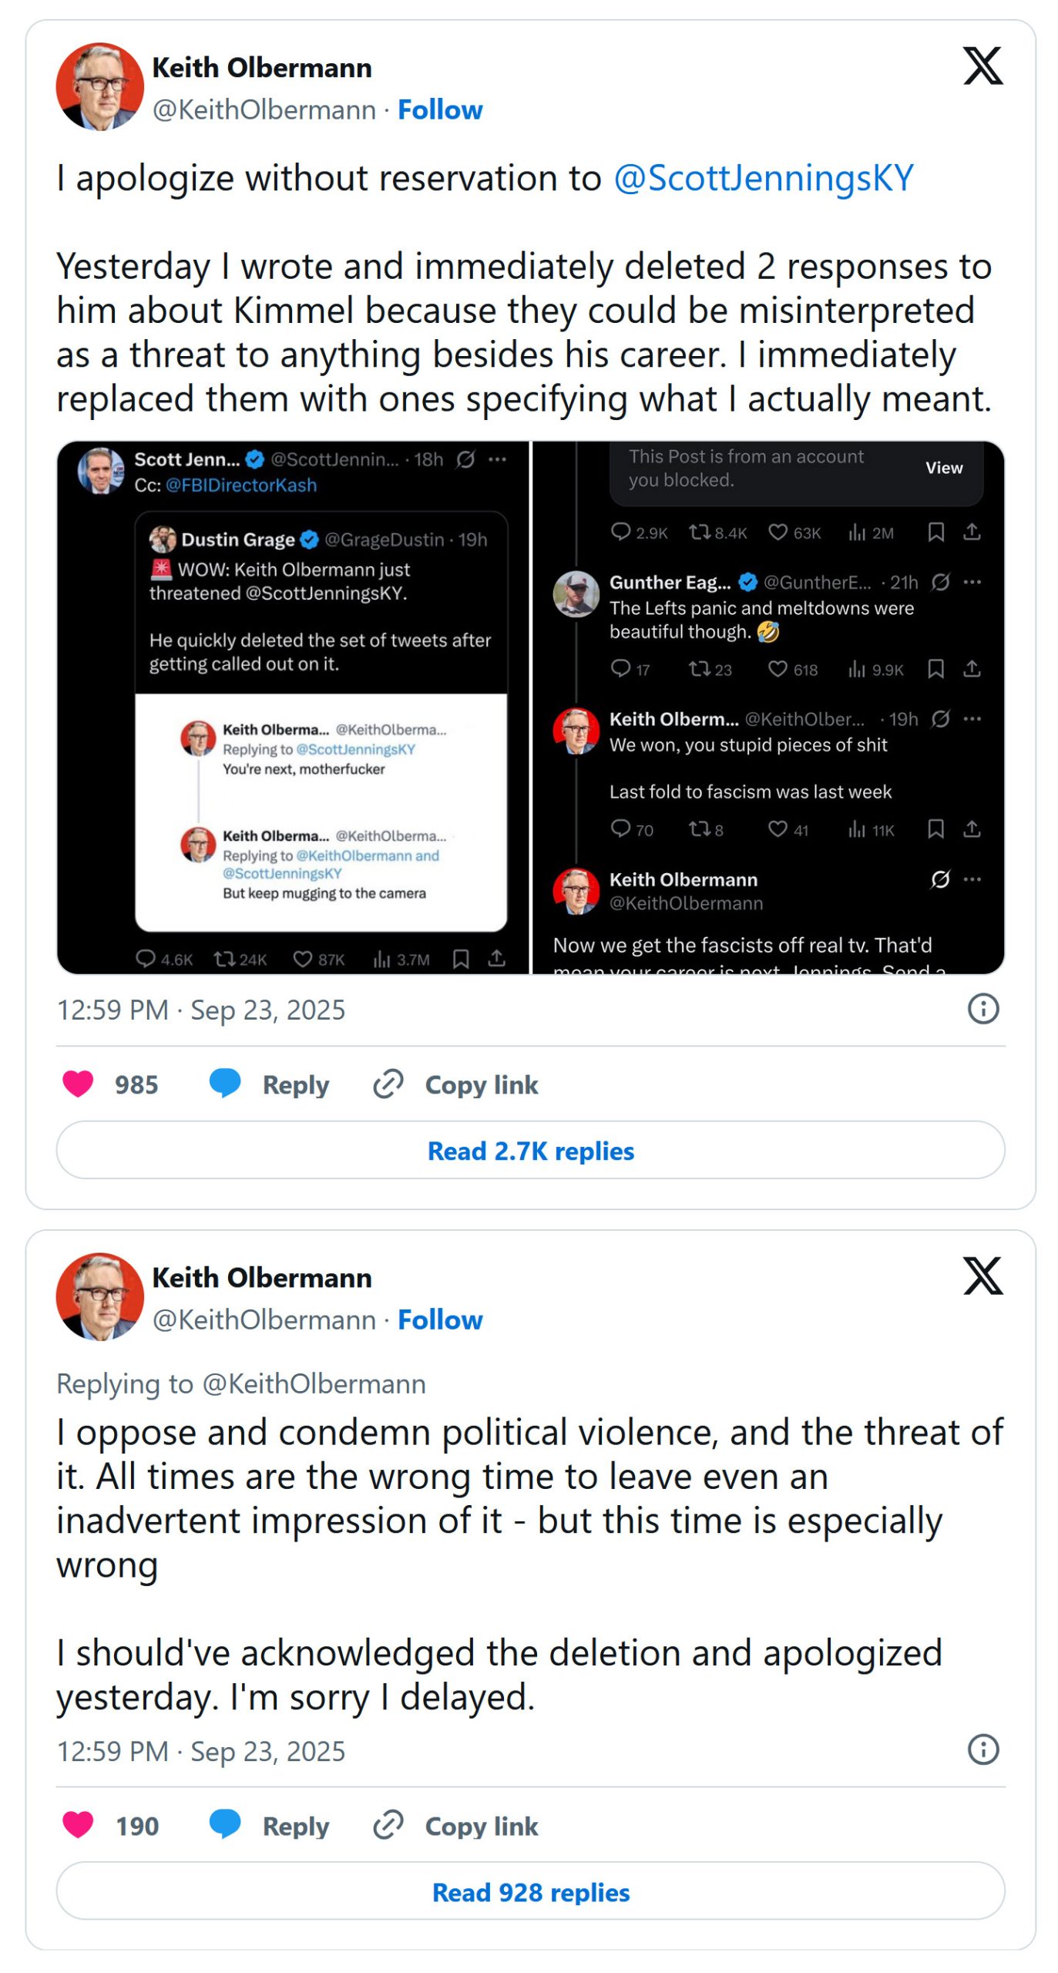The image size is (1058, 1973).
Task: Click Keith Olbermann's avatar on second tweet
Action: click(99, 1296)
